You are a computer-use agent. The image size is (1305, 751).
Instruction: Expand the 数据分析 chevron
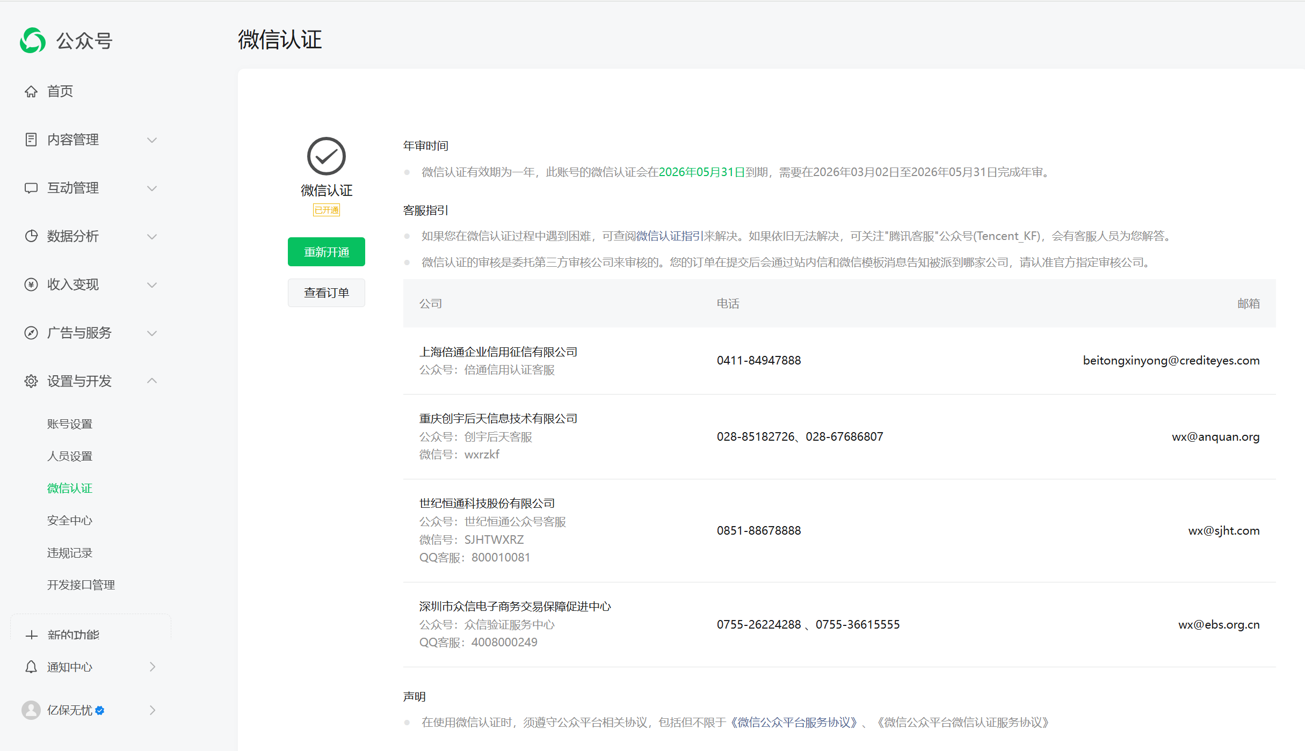(x=152, y=237)
